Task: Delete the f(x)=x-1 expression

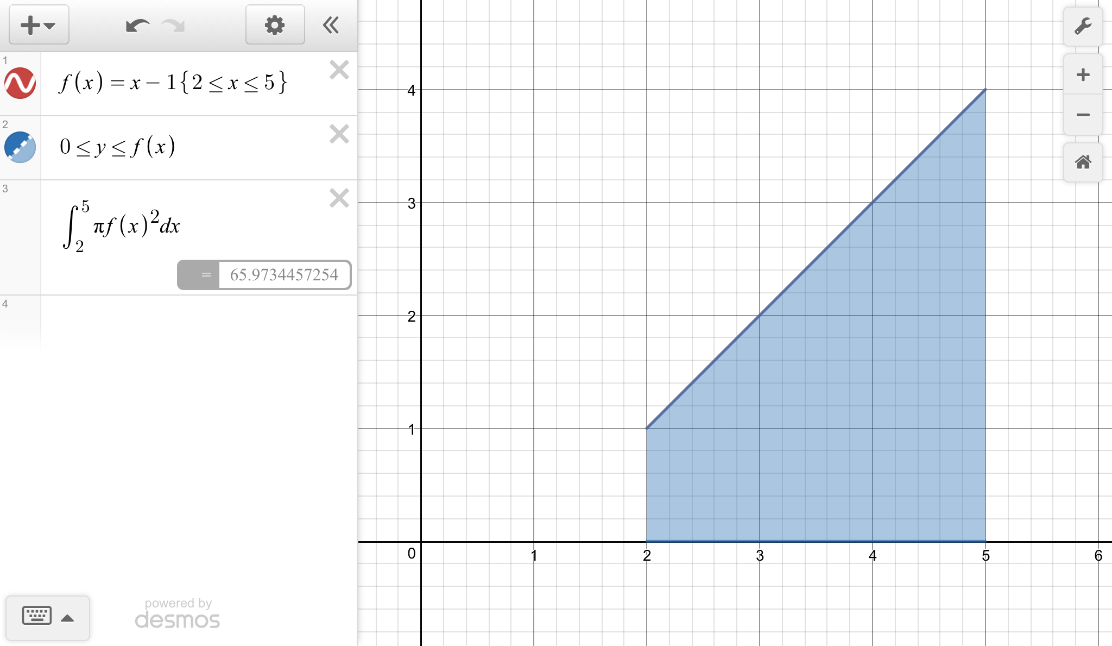Action: coord(339,70)
